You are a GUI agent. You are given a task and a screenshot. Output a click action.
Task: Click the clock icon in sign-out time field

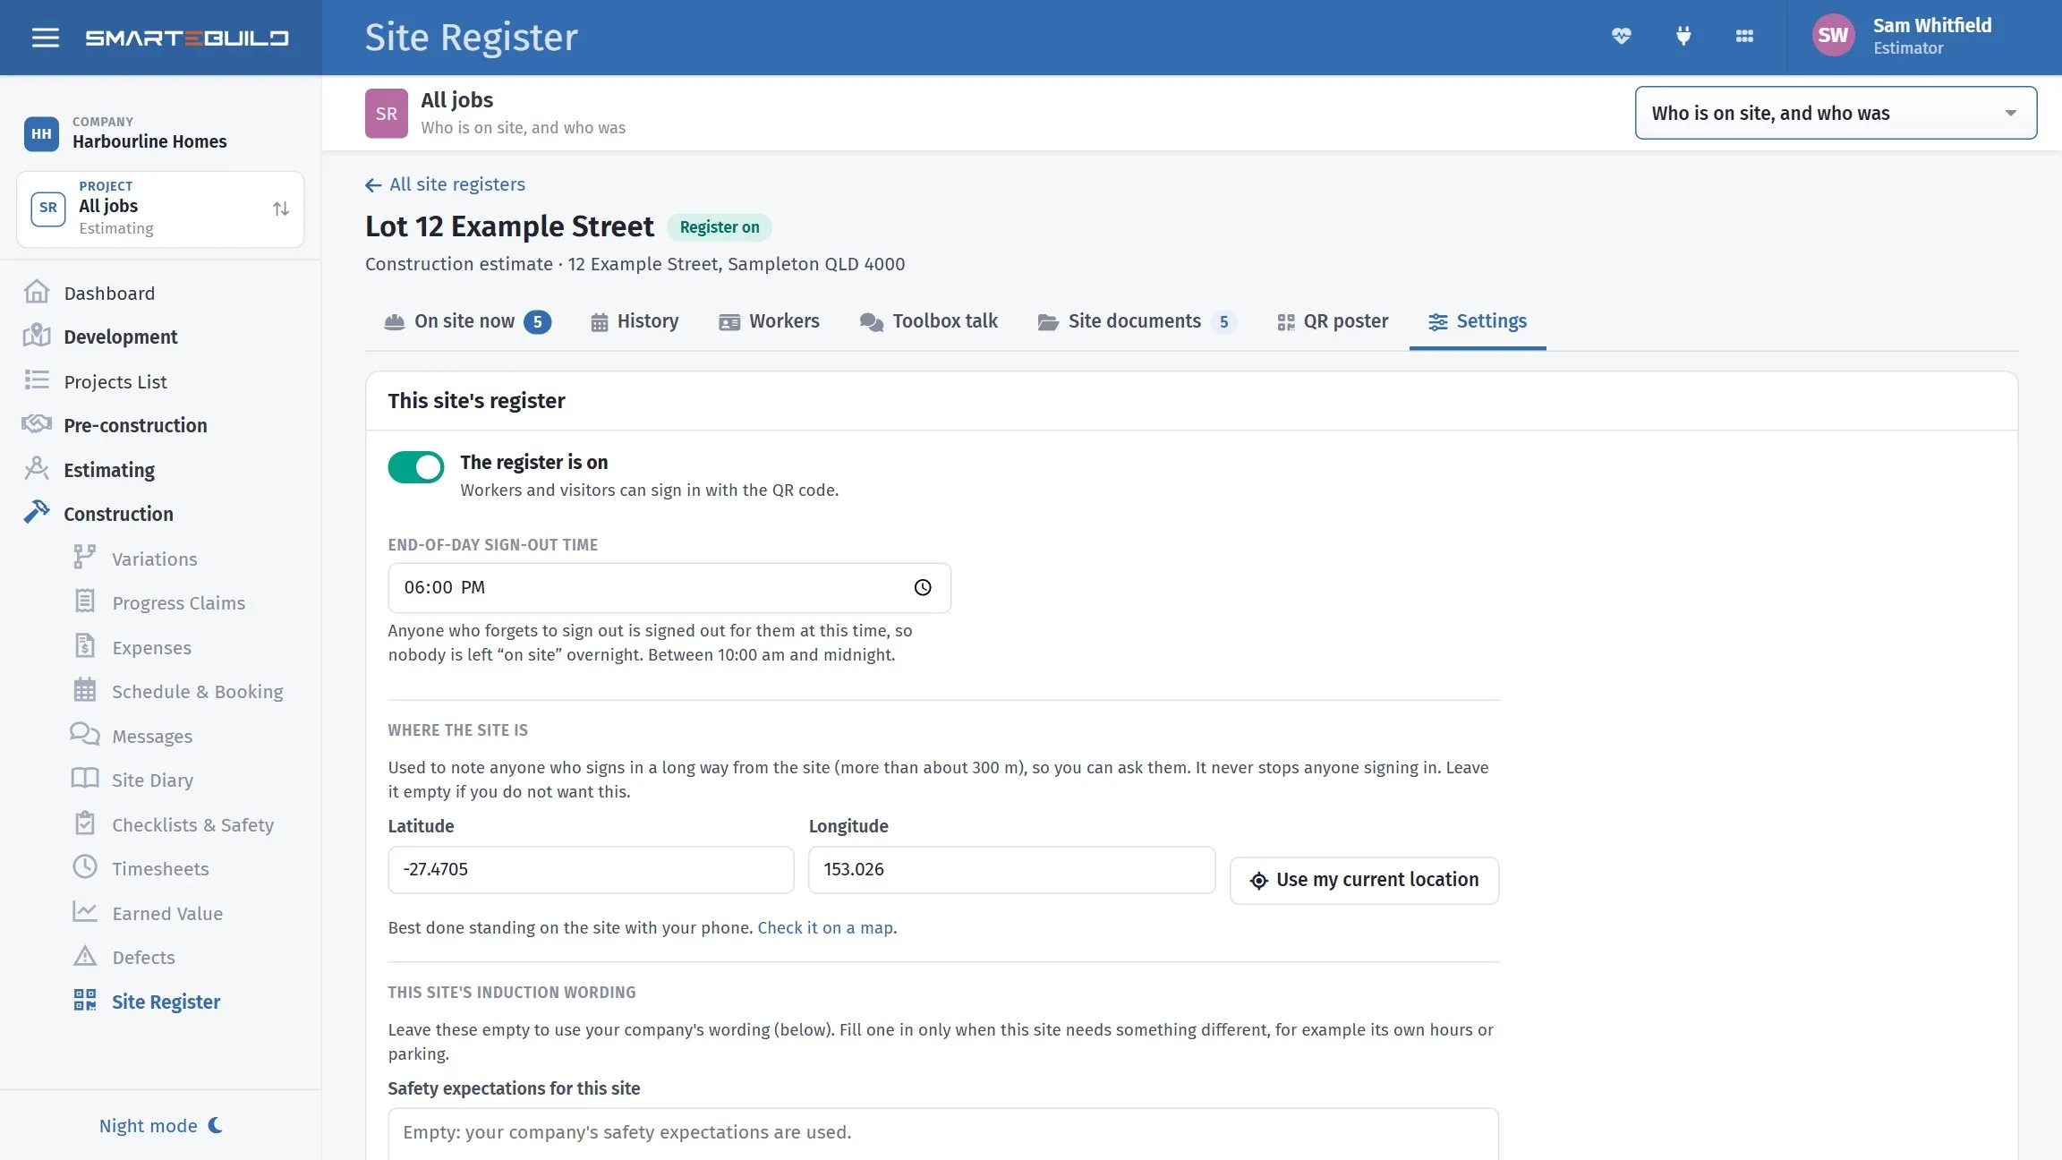point(923,587)
